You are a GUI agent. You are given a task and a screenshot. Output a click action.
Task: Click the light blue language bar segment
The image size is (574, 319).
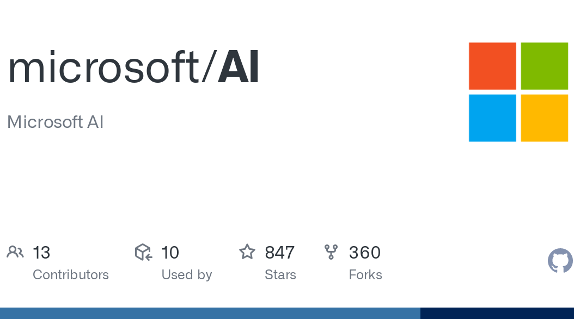pyautogui.click(x=210, y=313)
